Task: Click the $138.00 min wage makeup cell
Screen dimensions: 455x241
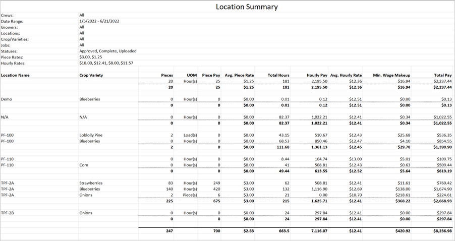Action: point(403,189)
